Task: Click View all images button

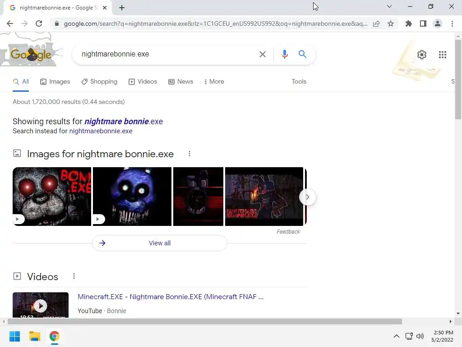Action: tap(160, 243)
